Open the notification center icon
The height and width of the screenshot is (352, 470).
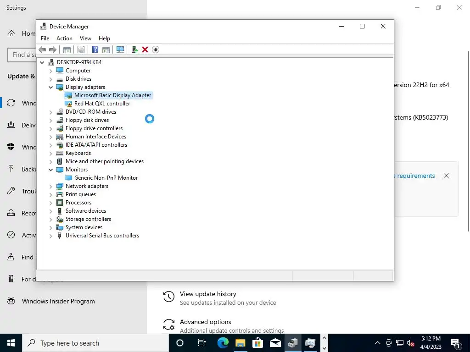click(x=455, y=343)
